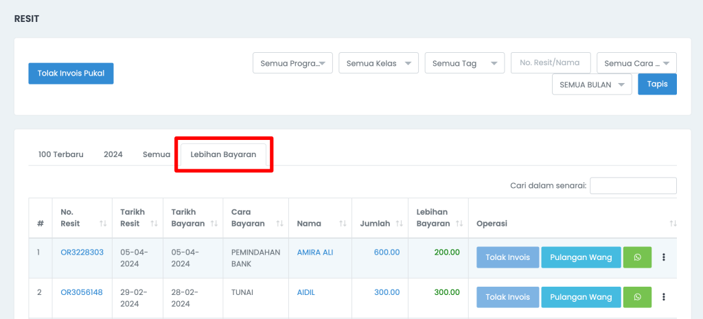The image size is (703, 319).
Task: Expand the Semua Program dropdown
Action: click(x=292, y=63)
